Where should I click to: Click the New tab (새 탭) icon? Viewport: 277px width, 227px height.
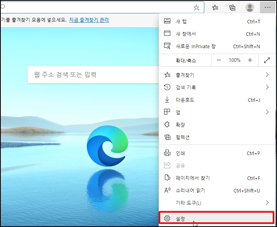pos(167,21)
